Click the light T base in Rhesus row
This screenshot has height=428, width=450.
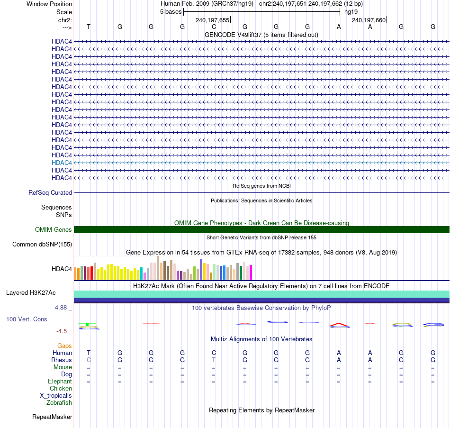coord(214,360)
